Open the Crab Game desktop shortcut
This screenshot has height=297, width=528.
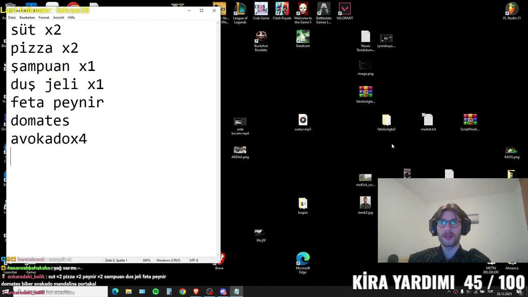[261, 11]
